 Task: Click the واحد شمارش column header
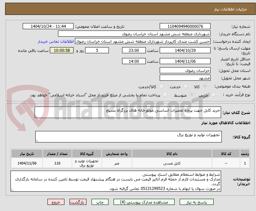(117, 154)
